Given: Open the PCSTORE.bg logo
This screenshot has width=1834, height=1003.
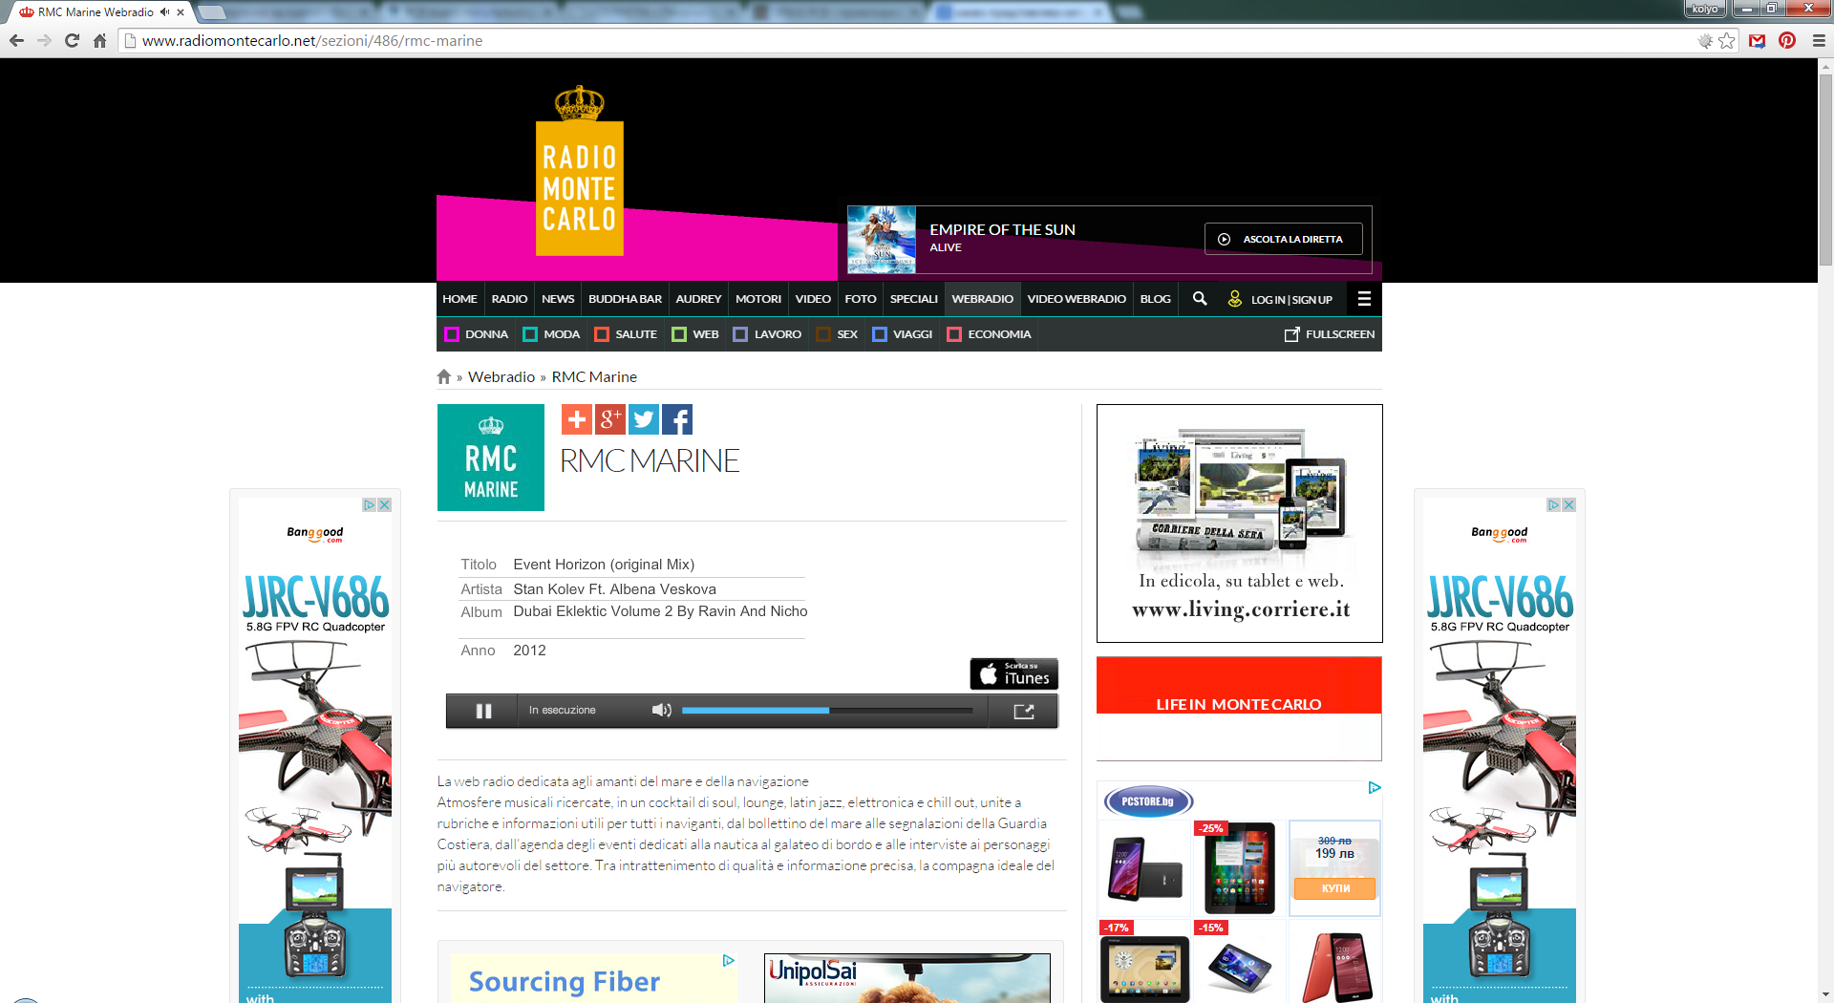Looking at the screenshot, I should (x=1148, y=801).
